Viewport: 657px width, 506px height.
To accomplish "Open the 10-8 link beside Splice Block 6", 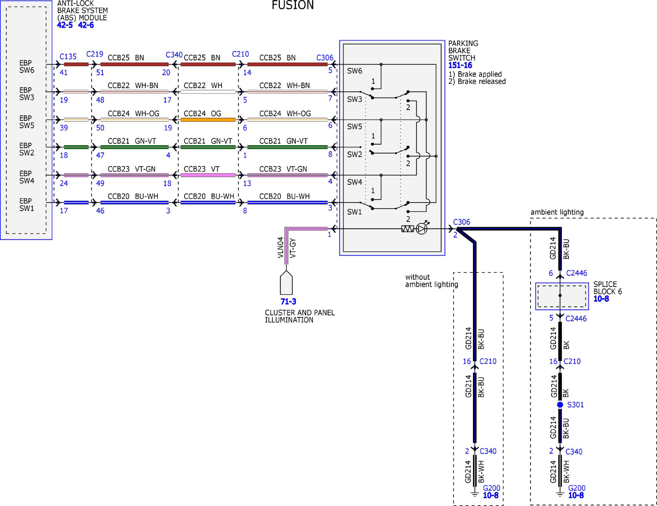I will (601, 299).
